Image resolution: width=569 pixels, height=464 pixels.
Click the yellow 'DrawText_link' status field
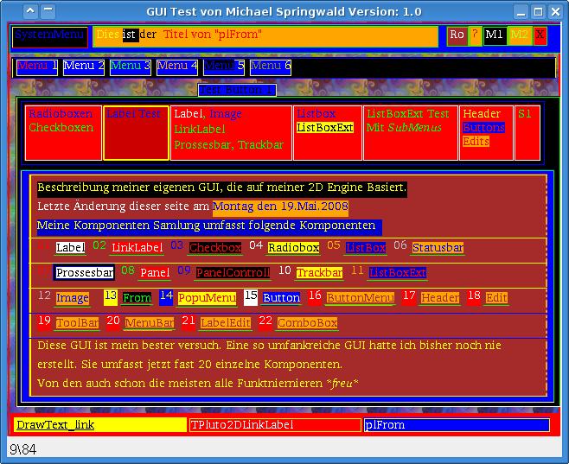pos(100,425)
